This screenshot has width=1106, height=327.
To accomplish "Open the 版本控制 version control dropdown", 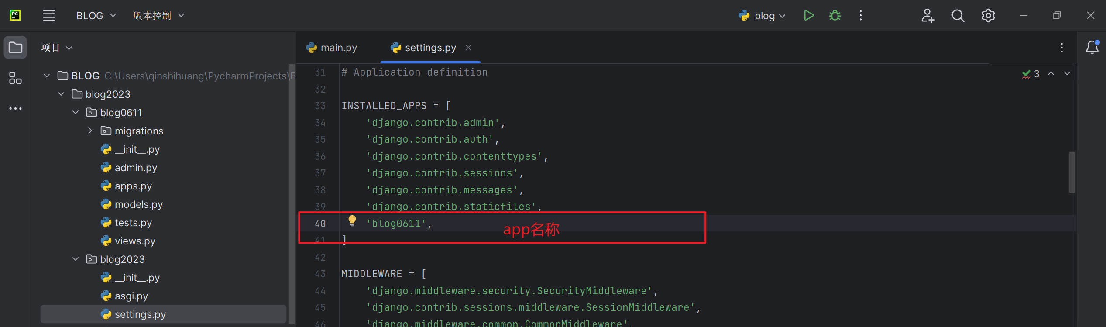I will (158, 16).
